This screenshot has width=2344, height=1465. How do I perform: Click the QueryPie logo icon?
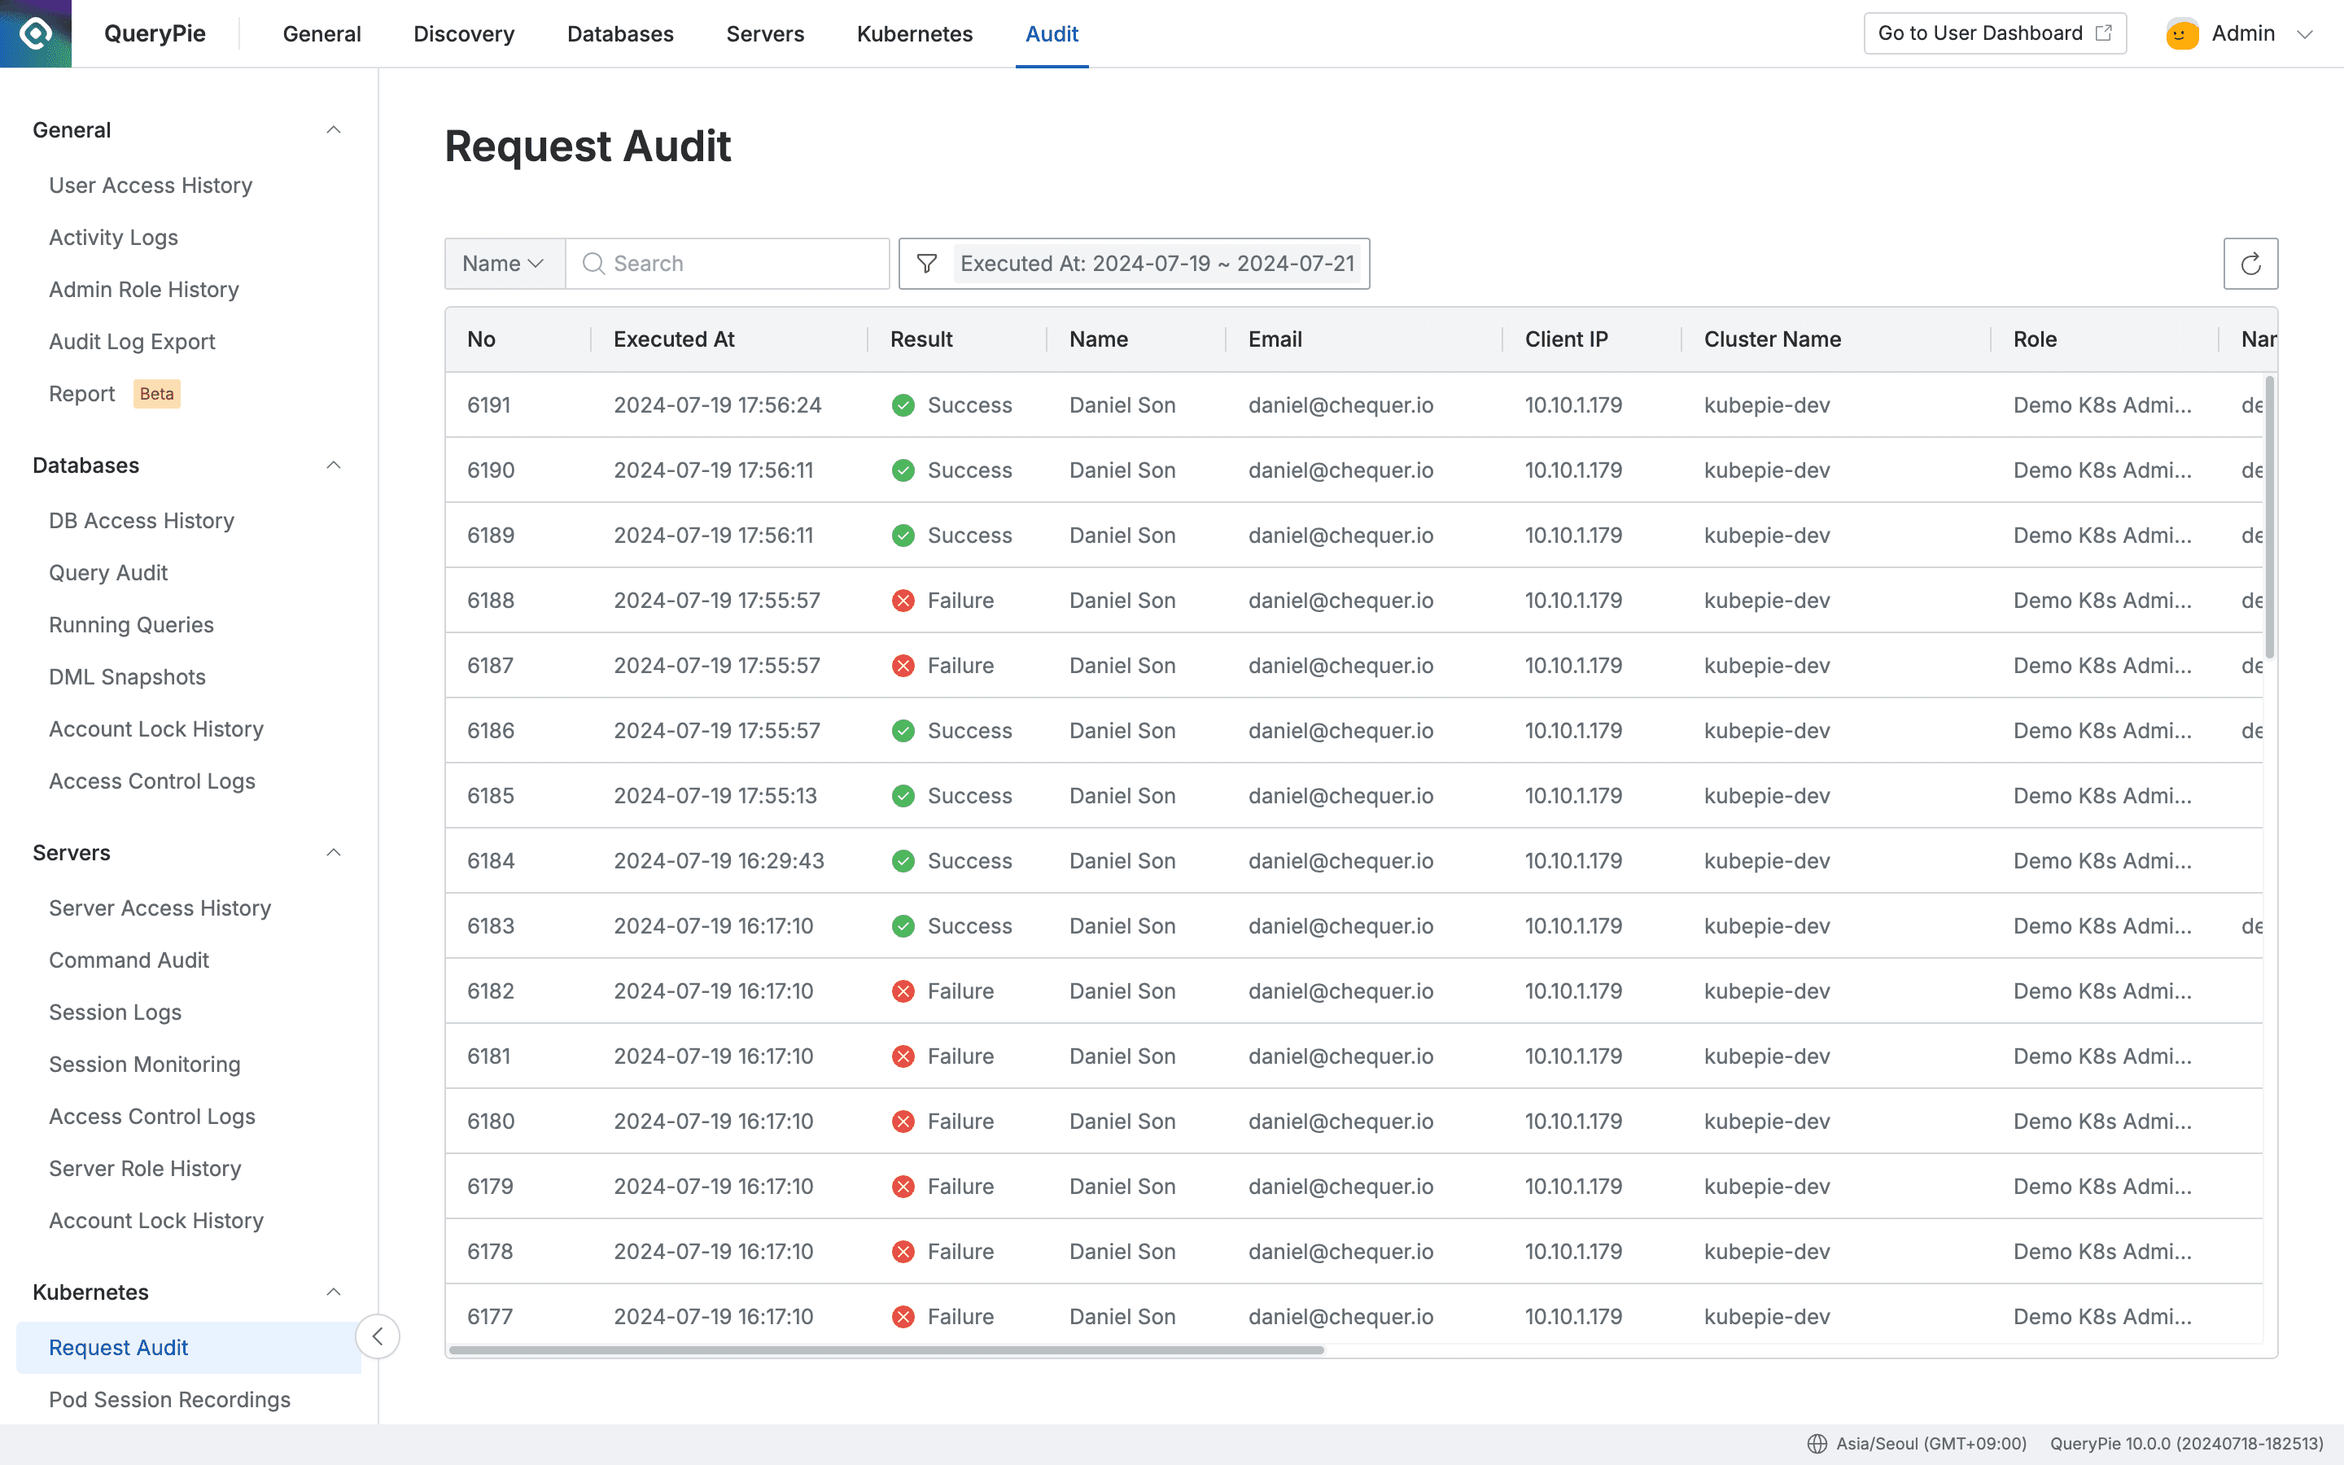click(x=36, y=34)
